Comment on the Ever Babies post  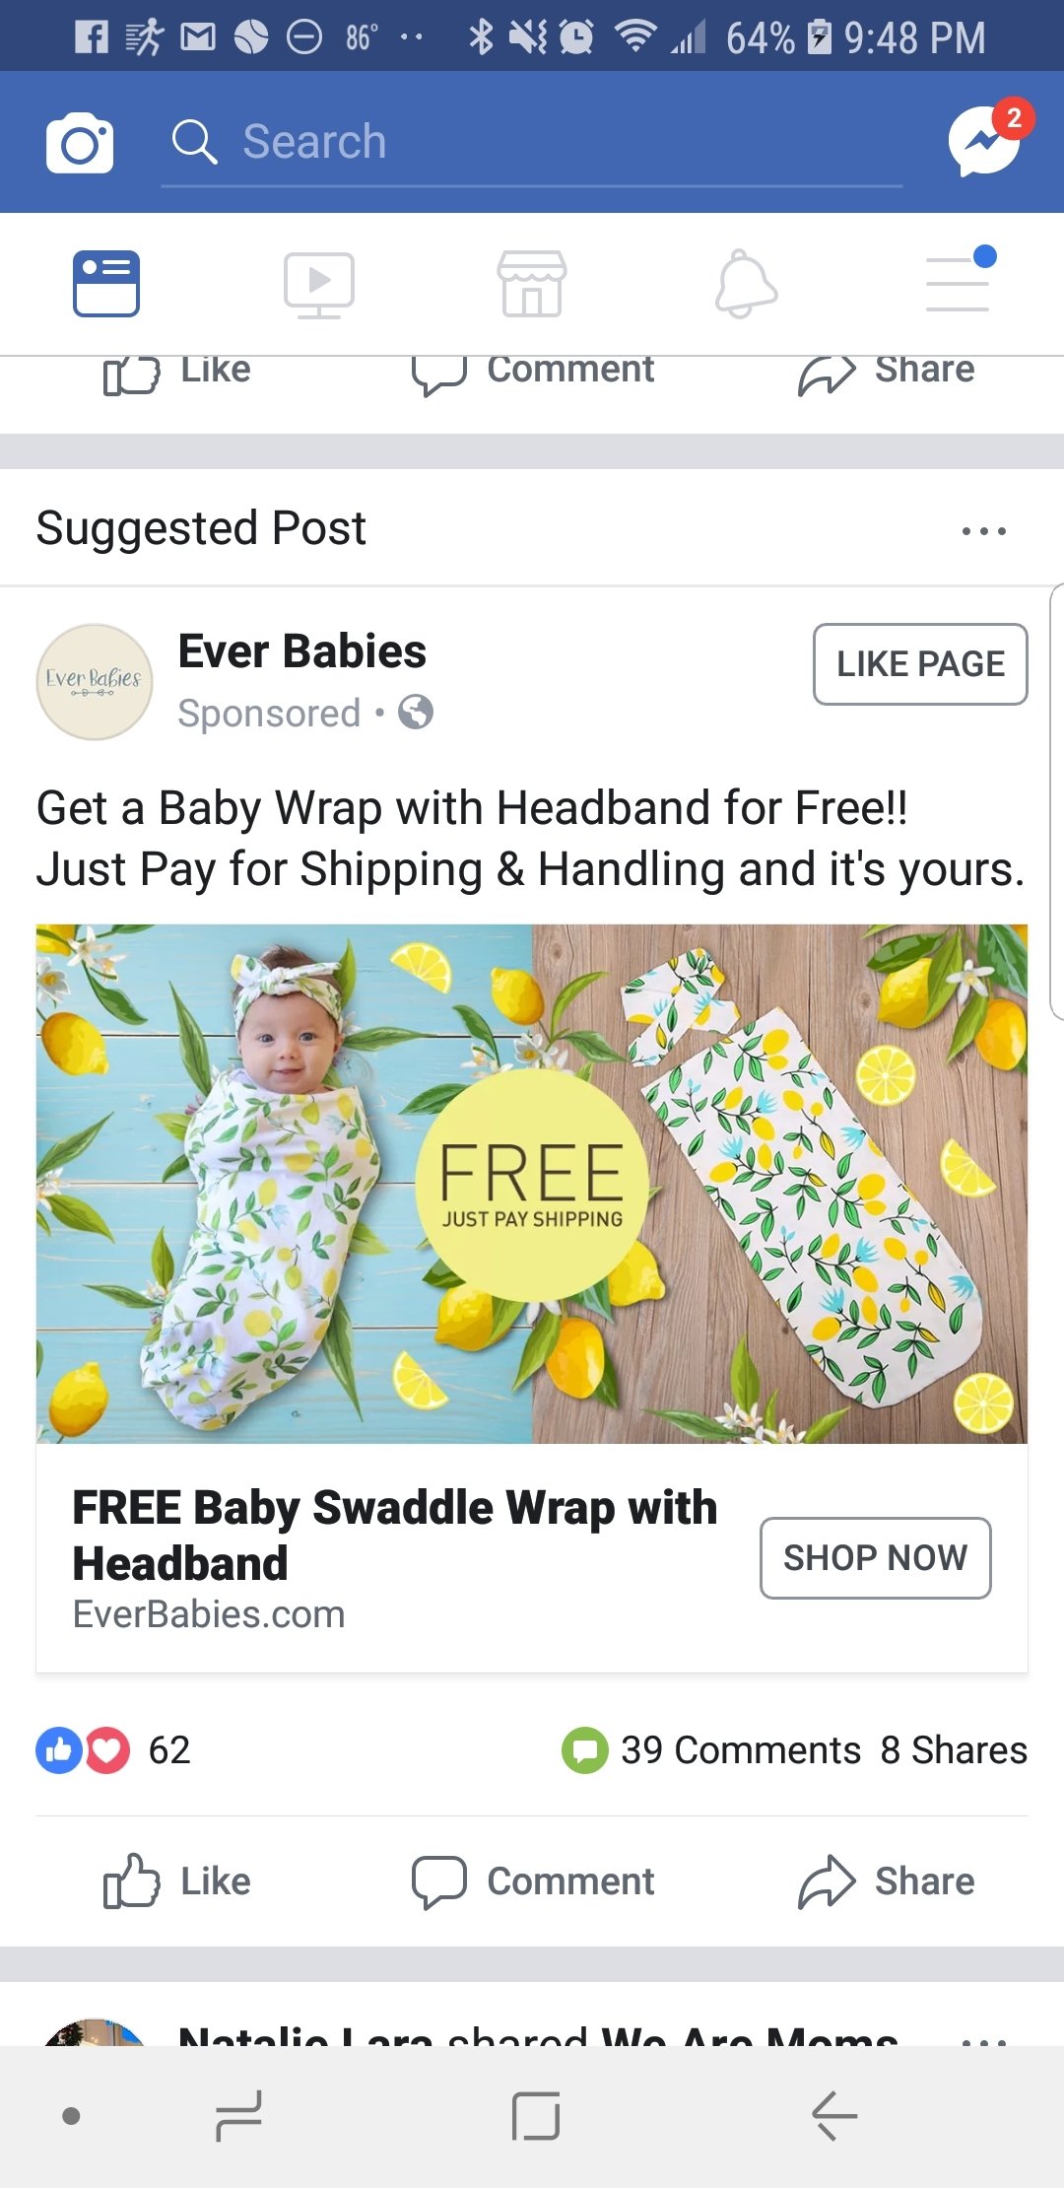coord(532,1881)
